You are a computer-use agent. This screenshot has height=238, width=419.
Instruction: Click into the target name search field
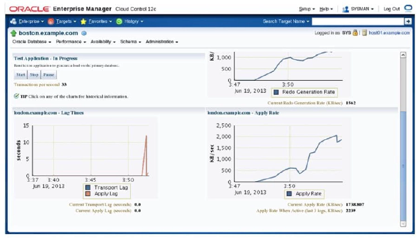click(358, 21)
